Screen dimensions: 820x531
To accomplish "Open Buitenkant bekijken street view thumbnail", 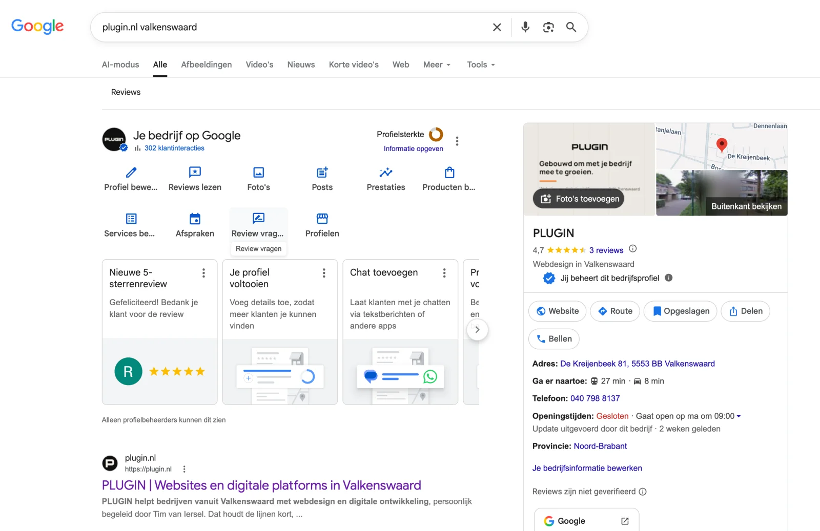I will tap(722, 193).
